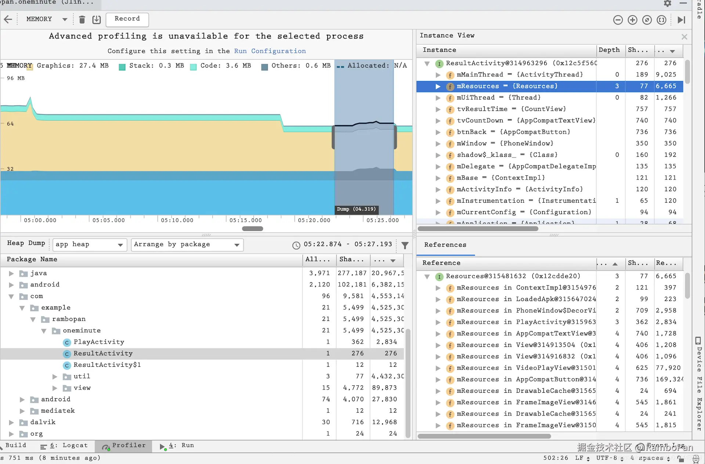
Task: Click the filter funnel icon in heap dump
Action: click(x=405, y=245)
